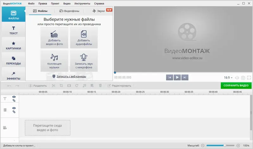The image size is (253, 149).
Task: Click Записать звук с микрофона tile
Action: coord(84,61)
